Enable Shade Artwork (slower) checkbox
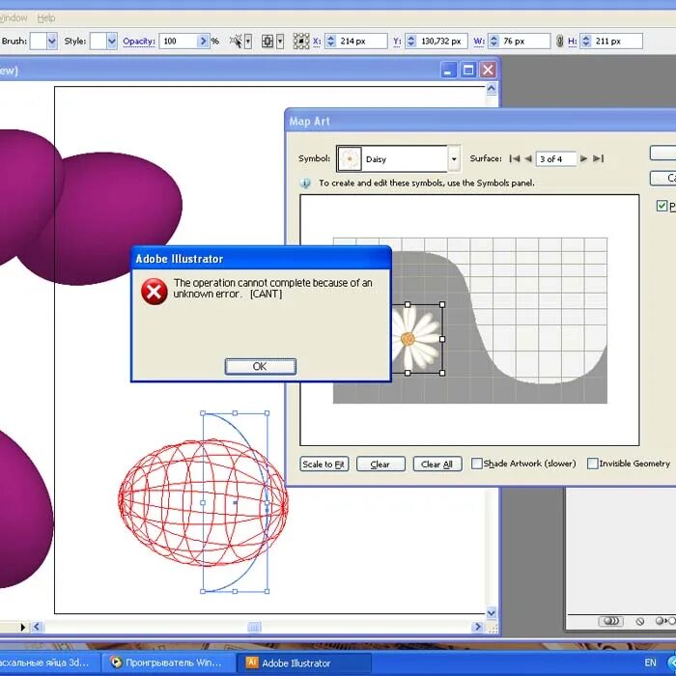The image size is (676, 676). (x=476, y=464)
